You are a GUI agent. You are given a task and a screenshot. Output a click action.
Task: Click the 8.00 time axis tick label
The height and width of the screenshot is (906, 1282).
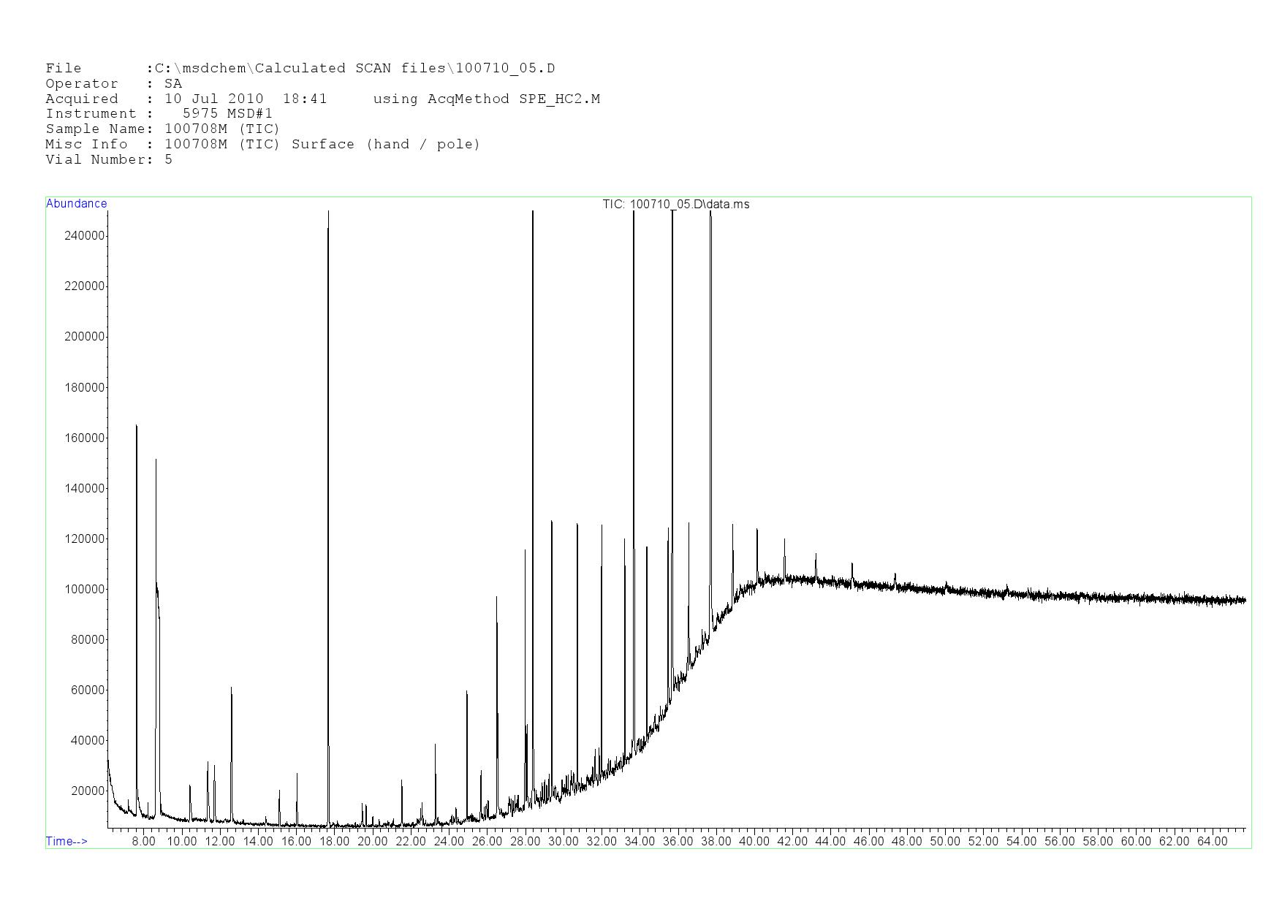coord(143,842)
